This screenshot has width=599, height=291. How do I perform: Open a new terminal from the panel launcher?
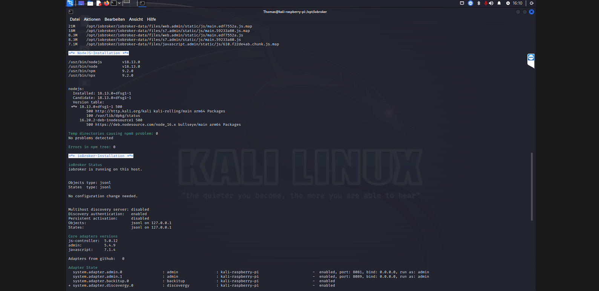[113, 3]
